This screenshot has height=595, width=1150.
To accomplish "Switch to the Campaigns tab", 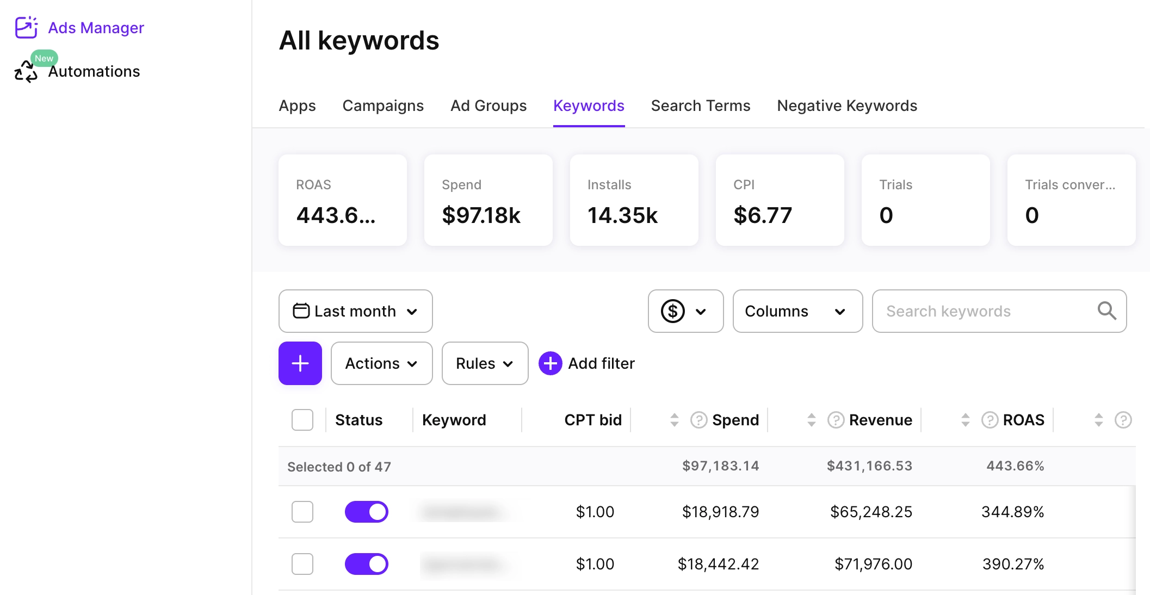I will click(x=383, y=106).
